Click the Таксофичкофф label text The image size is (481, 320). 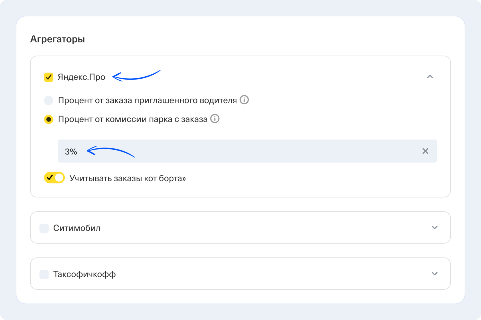coord(84,274)
